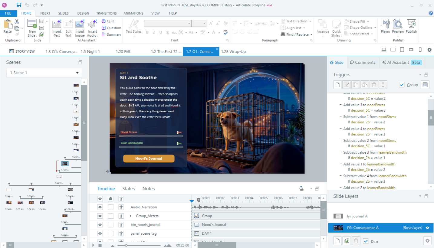434x248 pixels.
Task: Switch to the States tab
Action: pyautogui.click(x=128, y=188)
